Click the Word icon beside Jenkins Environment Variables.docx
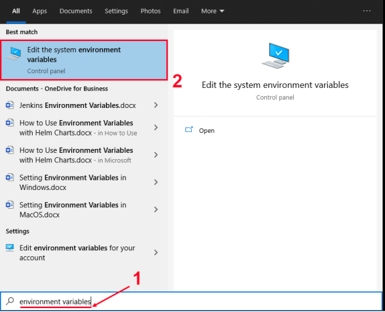This screenshot has width=385, height=312. point(10,105)
